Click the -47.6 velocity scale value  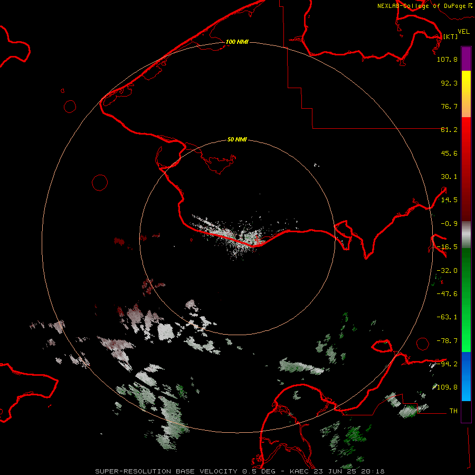pyautogui.click(x=447, y=294)
